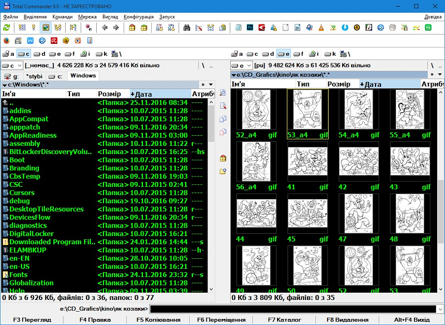
Task: Click the Forward arrow navigation icon
Action: (116, 27)
